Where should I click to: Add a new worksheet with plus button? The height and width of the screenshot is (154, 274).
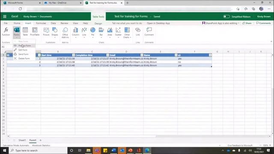click(40, 140)
